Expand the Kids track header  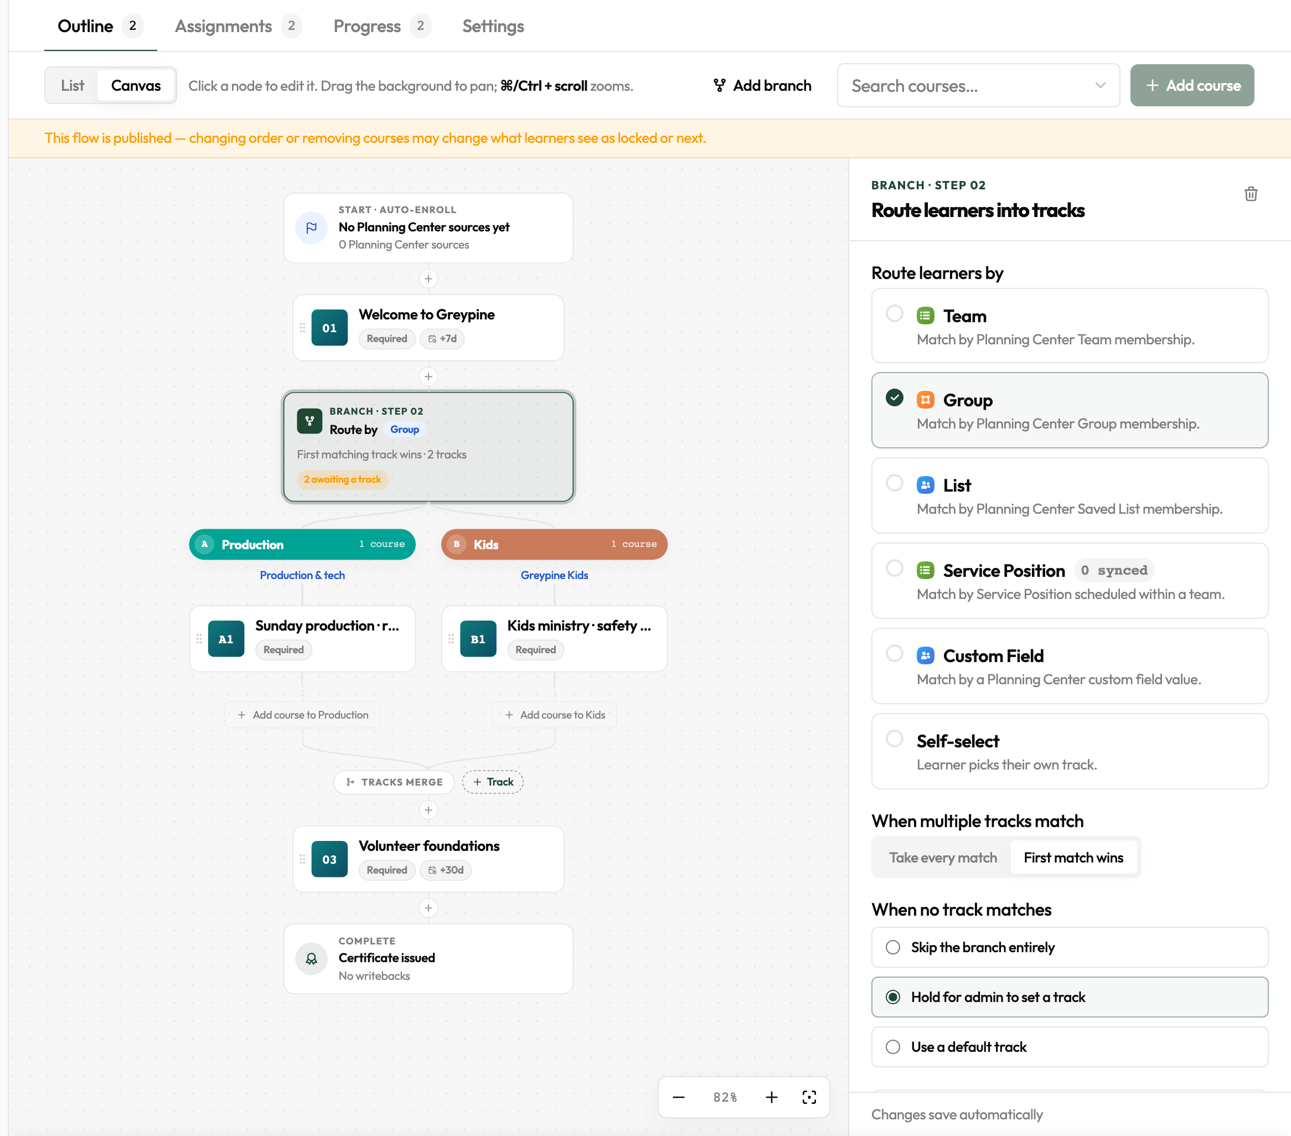click(554, 544)
